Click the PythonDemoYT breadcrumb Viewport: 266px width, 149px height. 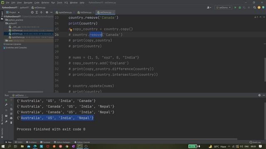(x=10, y=7)
